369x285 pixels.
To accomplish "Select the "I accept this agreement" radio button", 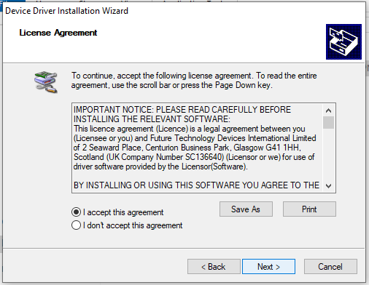I will [x=76, y=212].
